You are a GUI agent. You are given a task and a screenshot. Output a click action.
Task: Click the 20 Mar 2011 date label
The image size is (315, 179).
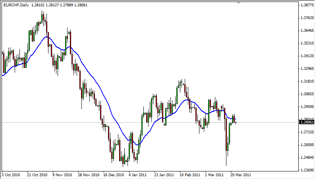click(241, 175)
